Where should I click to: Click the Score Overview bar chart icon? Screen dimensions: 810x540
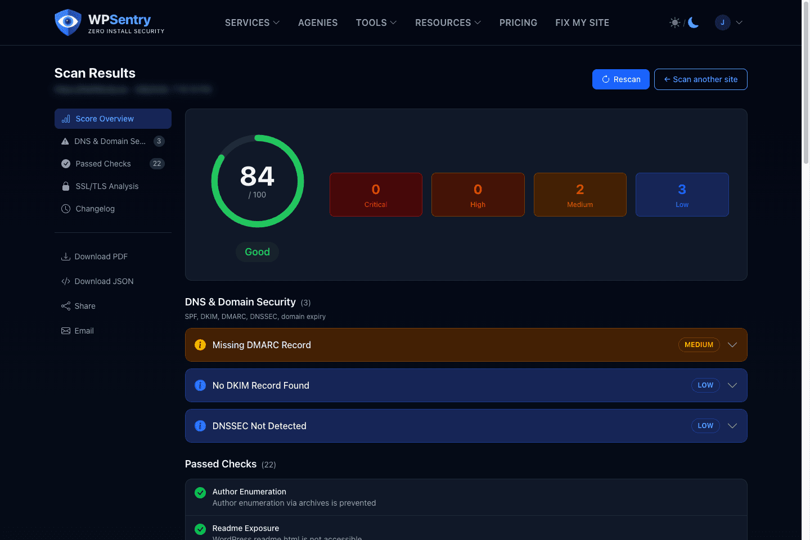[x=66, y=119]
